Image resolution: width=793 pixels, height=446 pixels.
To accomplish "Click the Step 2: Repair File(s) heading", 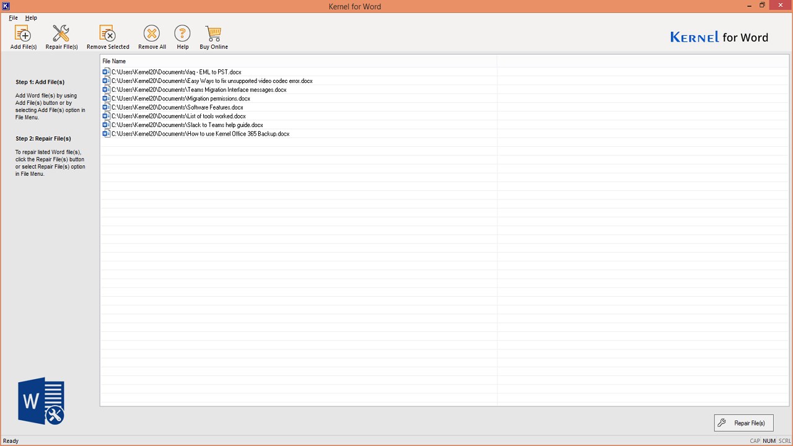I will pyautogui.click(x=43, y=139).
